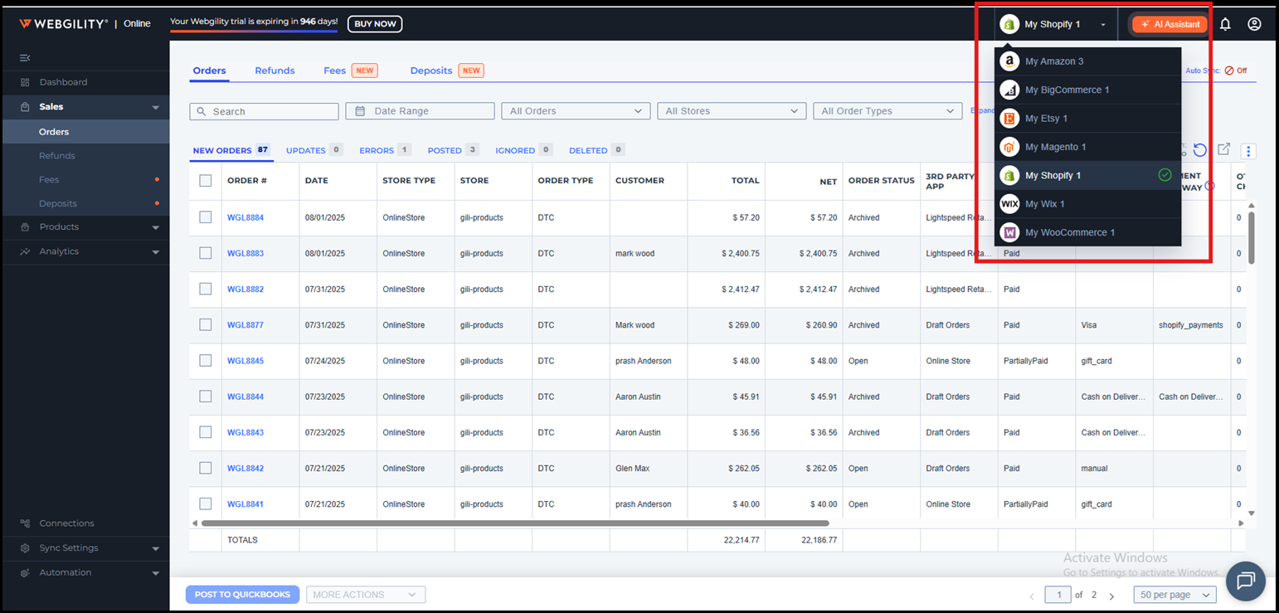This screenshot has height=613, width=1279.
Task: Check the box for order WGL8884
Action: tap(206, 217)
